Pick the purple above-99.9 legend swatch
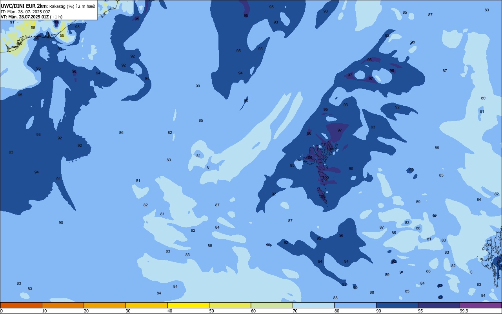 tap(480, 305)
